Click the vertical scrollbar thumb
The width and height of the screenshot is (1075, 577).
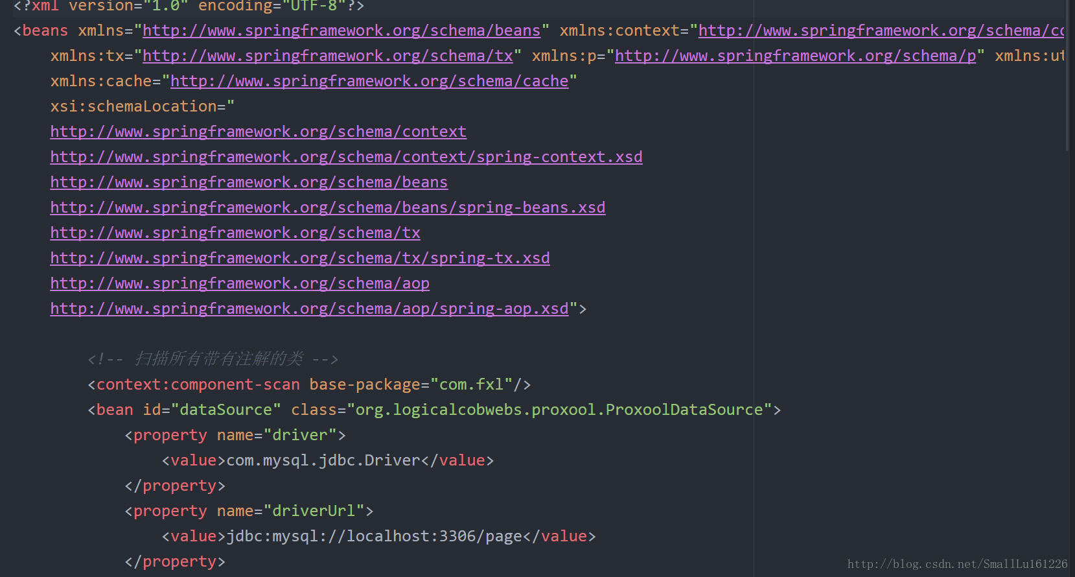1067,75
